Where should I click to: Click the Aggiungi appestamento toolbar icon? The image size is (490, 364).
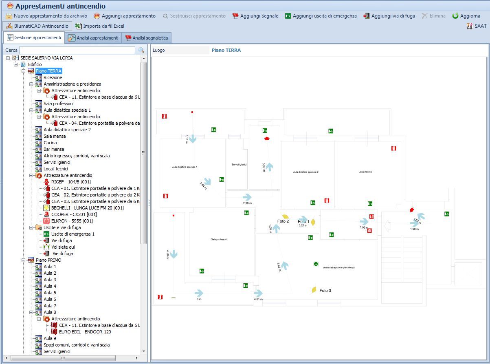pyautogui.click(x=97, y=16)
